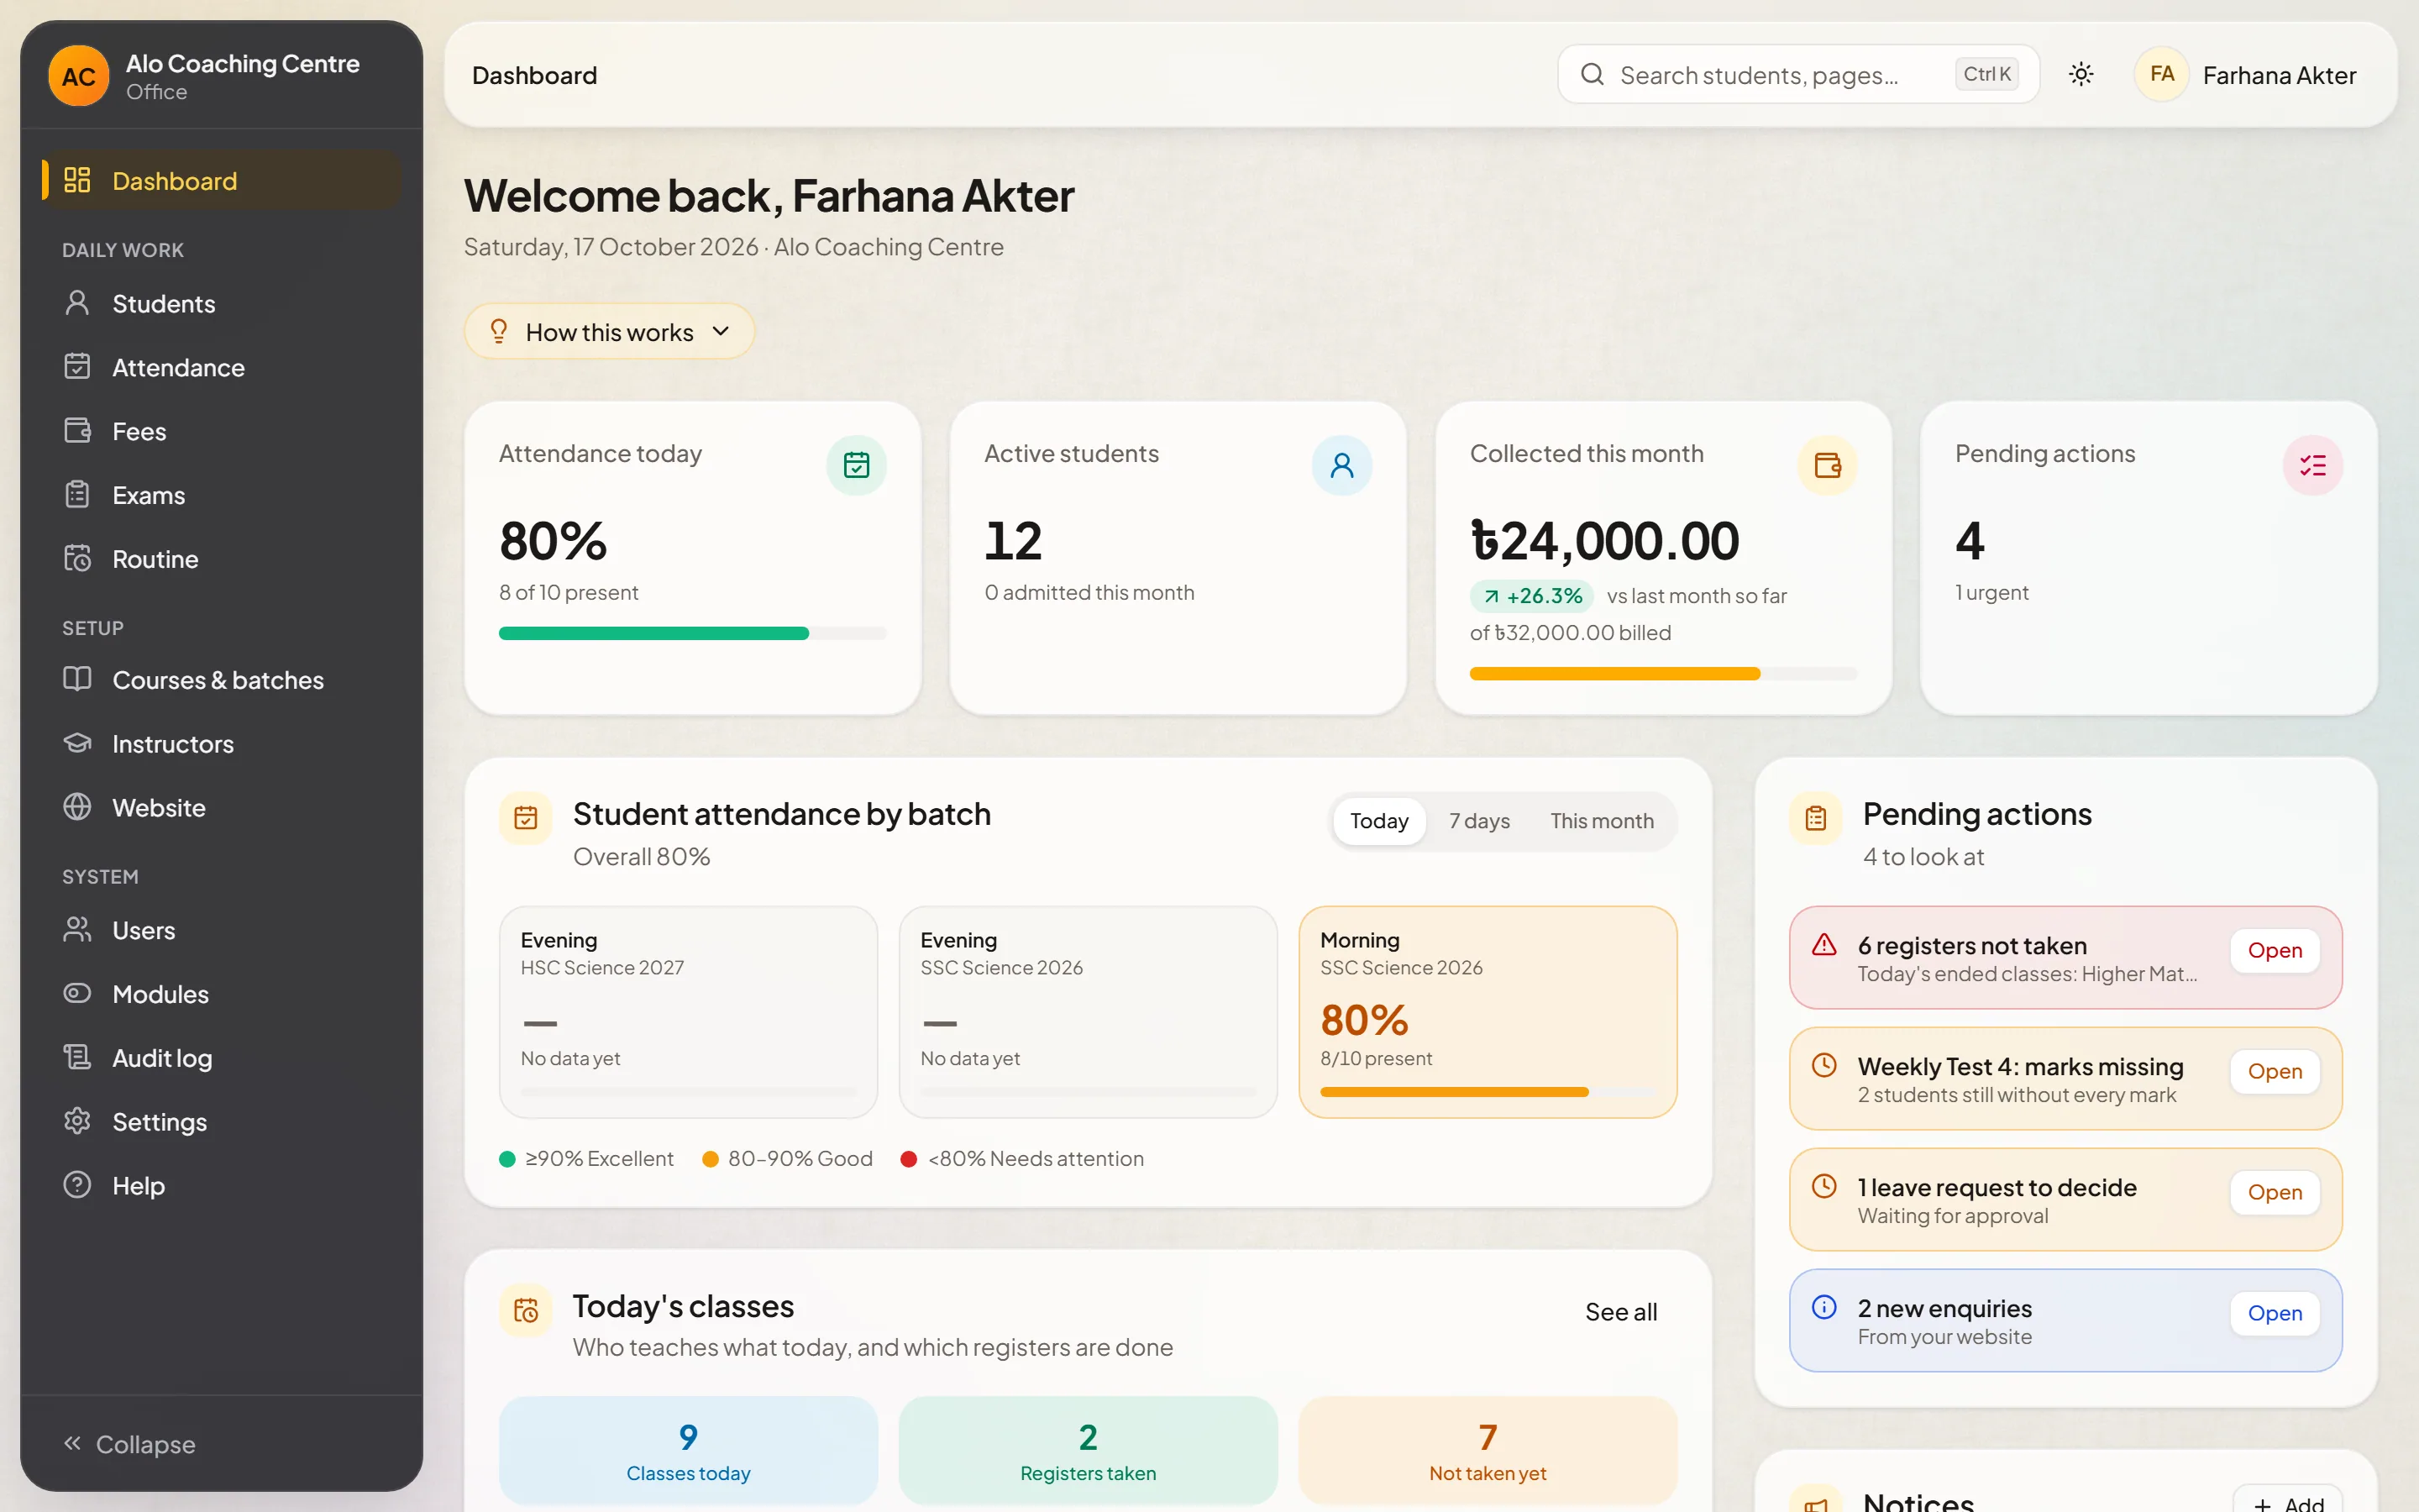Click the Attendance today calendar icon
This screenshot has height=1512, width=2419.
[857, 465]
